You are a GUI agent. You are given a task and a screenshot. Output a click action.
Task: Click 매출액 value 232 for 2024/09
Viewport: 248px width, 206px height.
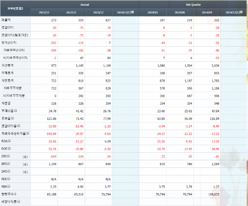click(216, 20)
